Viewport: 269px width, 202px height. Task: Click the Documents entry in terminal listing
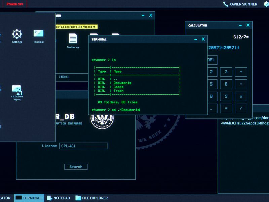pyautogui.click(x=122, y=83)
